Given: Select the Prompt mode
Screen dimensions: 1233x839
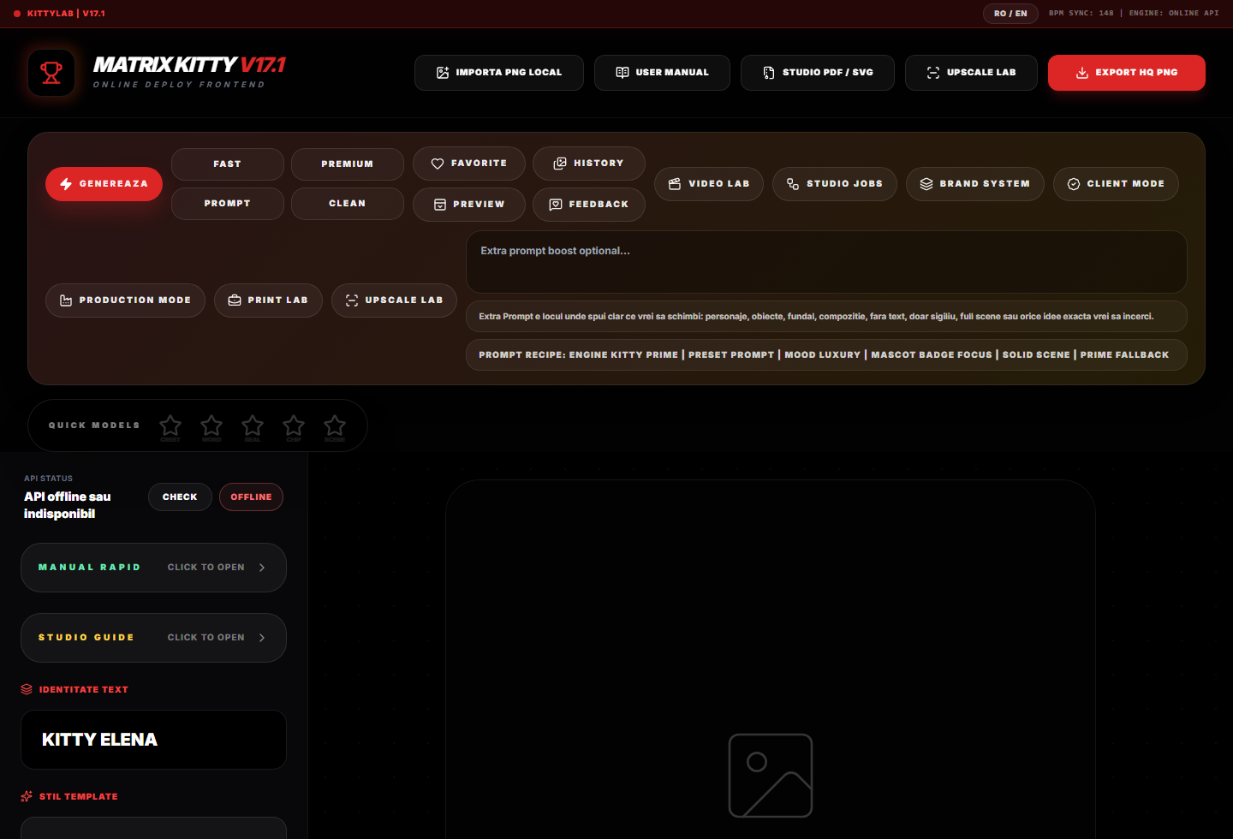Looking at the screenshot, I should 228,204.
